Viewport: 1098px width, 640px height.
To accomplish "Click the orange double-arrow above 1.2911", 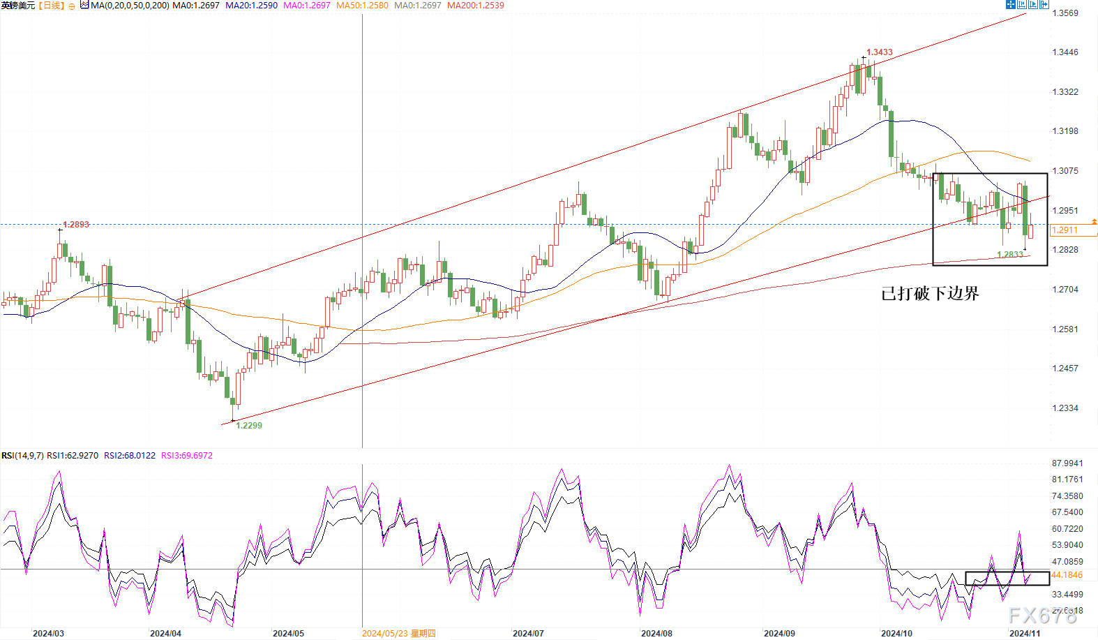I will 1094,221.
